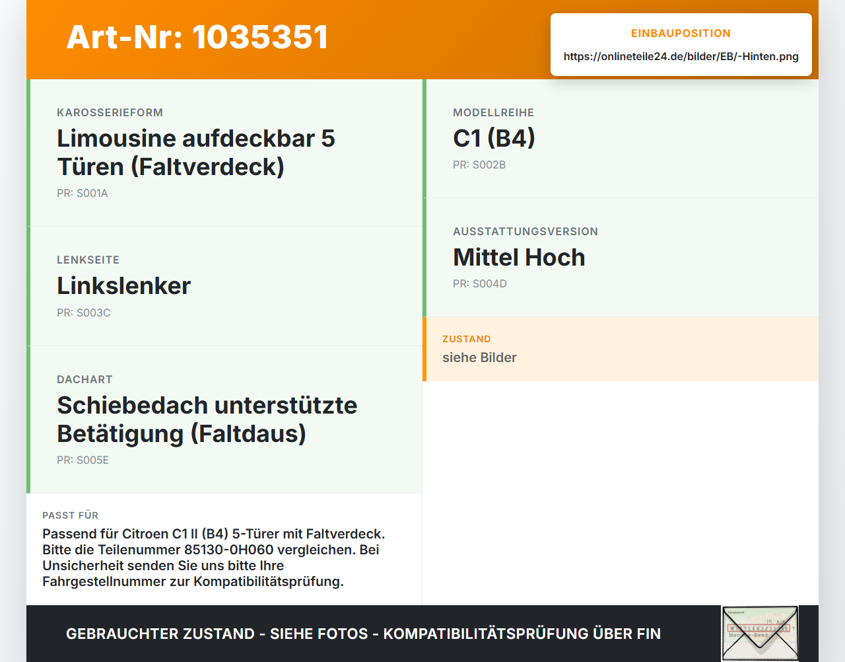Click the 'PR: S004D' code
The width and height of the screenshot is (845, 662).
pos(480,284)
